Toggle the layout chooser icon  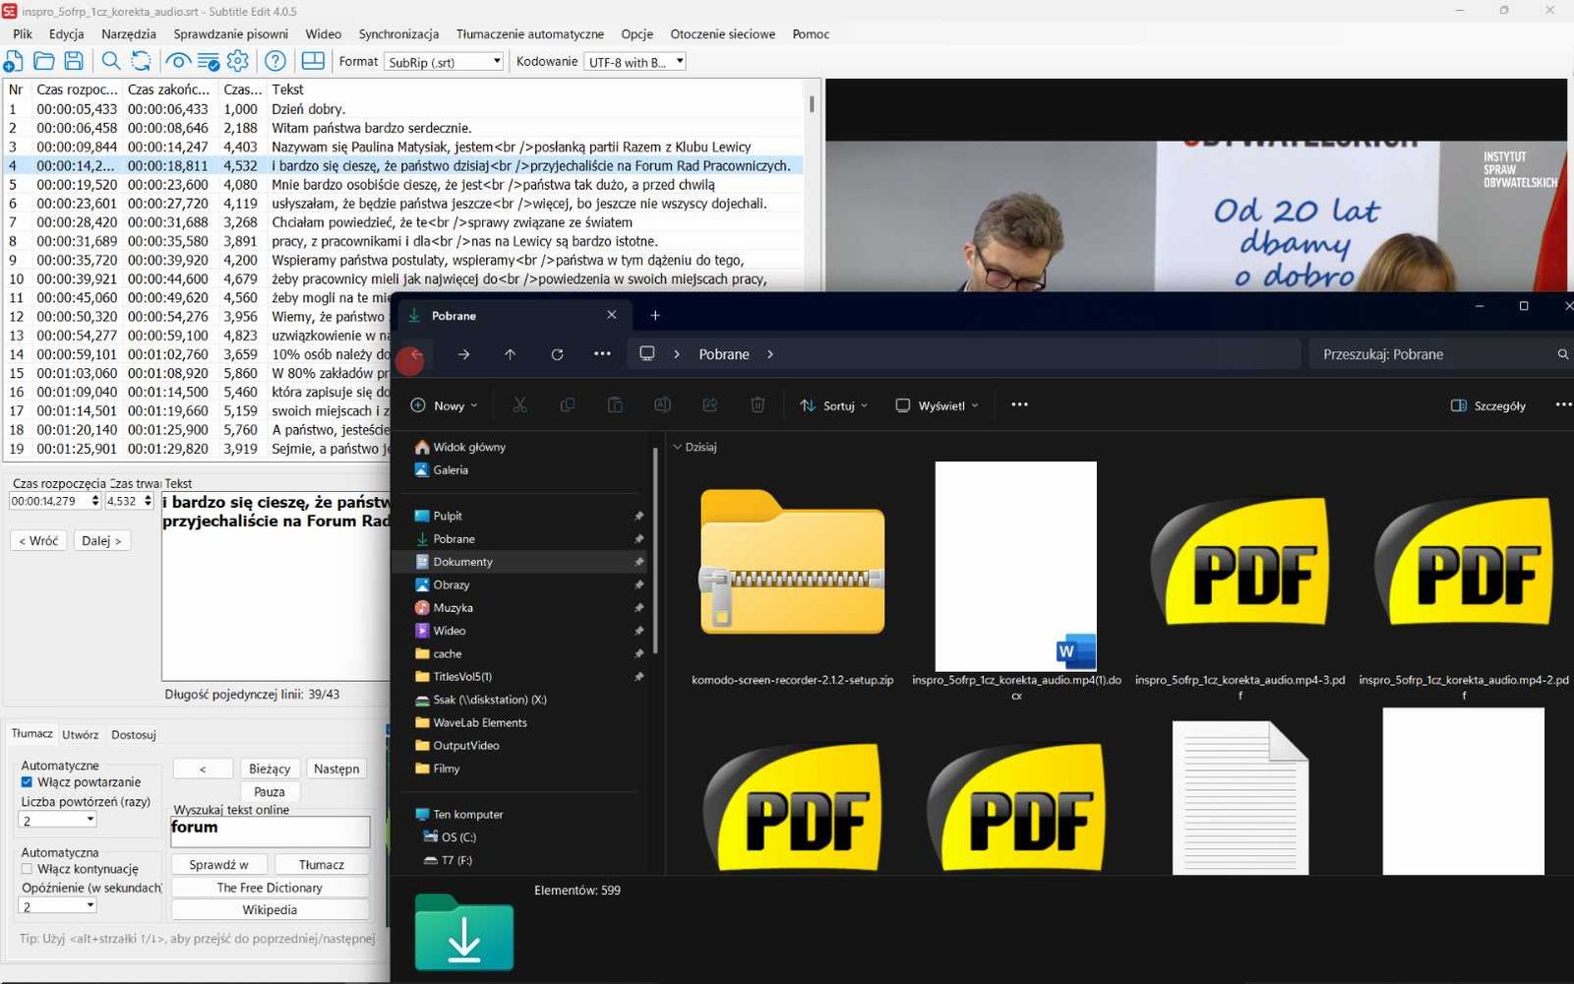click(313, 61)
